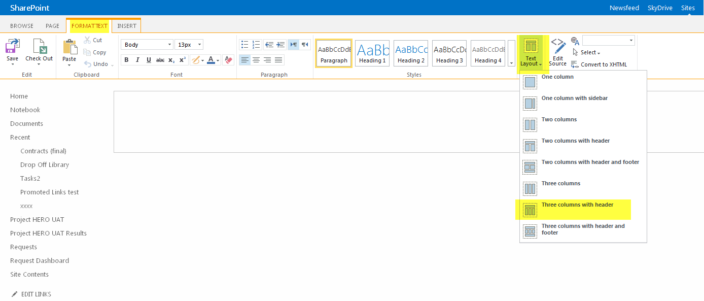The height and width of the screenshot is (301, 704).
Task: Apply superscript formatting
Action: click(183, 60)
